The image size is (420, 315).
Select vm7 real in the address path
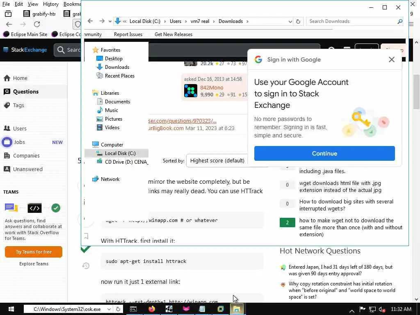[200, 21]
